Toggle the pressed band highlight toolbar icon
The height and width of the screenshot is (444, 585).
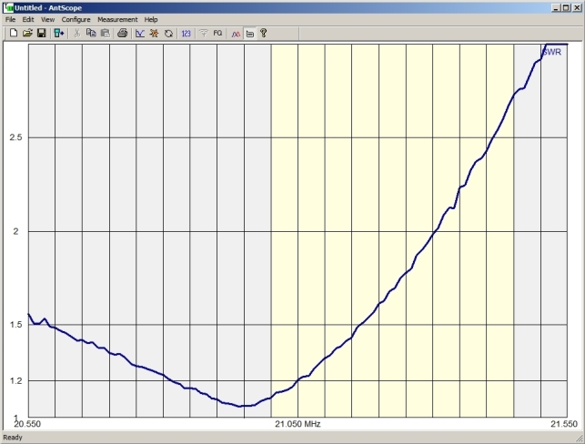pyautogui.click(x=250, y=33)
